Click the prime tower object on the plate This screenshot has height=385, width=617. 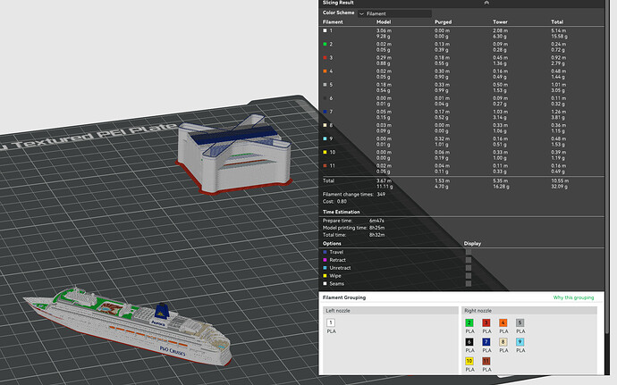[x=234, y=154]
